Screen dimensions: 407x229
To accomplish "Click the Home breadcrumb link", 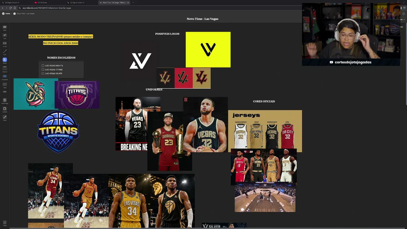I will click(8, 14).
